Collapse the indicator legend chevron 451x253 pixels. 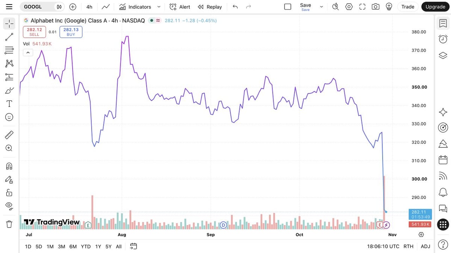click(x=28, y=53)
